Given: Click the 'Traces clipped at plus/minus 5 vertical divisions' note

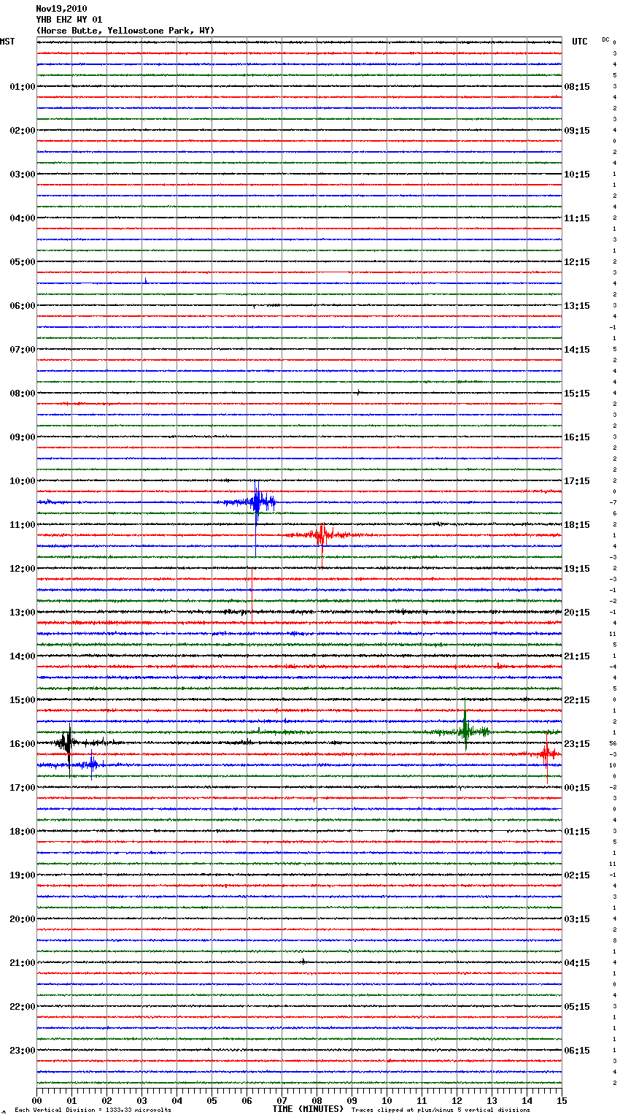Looking at the screenshot, I should click(x=441, y=1111).
